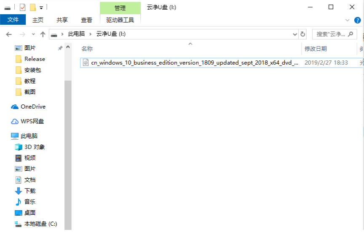Open the 下载 downloads folder
The image size is (364, 232).
tap(29, 191)
